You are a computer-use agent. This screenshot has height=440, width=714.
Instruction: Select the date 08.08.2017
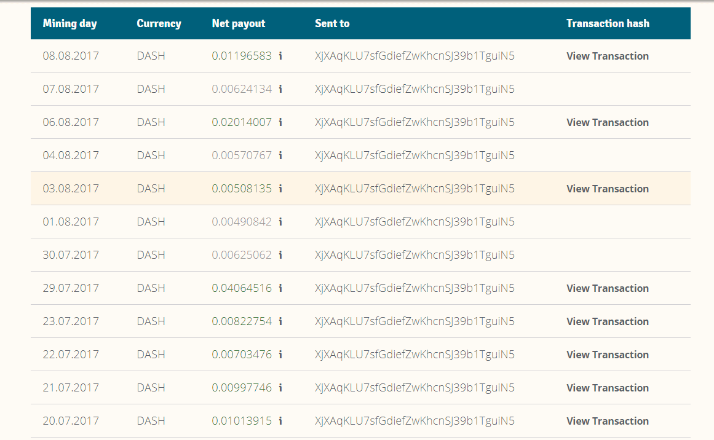(x=71, y=56)
